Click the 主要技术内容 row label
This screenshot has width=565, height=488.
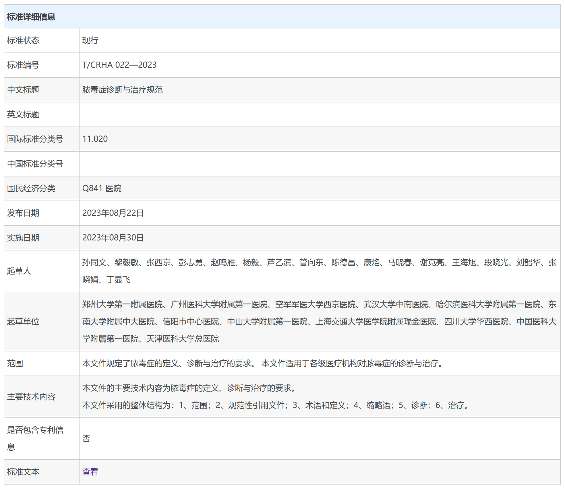pyautogui.click(x=31, y=397)
